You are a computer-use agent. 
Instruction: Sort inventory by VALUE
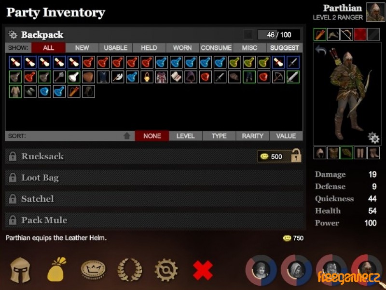[x=286, y=136]
